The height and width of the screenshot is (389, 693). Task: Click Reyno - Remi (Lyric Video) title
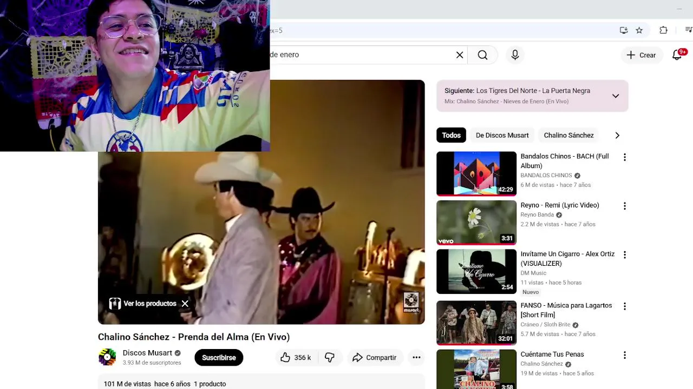(x=560, y=205)
